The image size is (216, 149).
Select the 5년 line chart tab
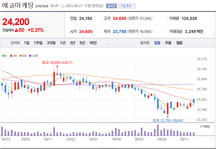pos(82,43)
